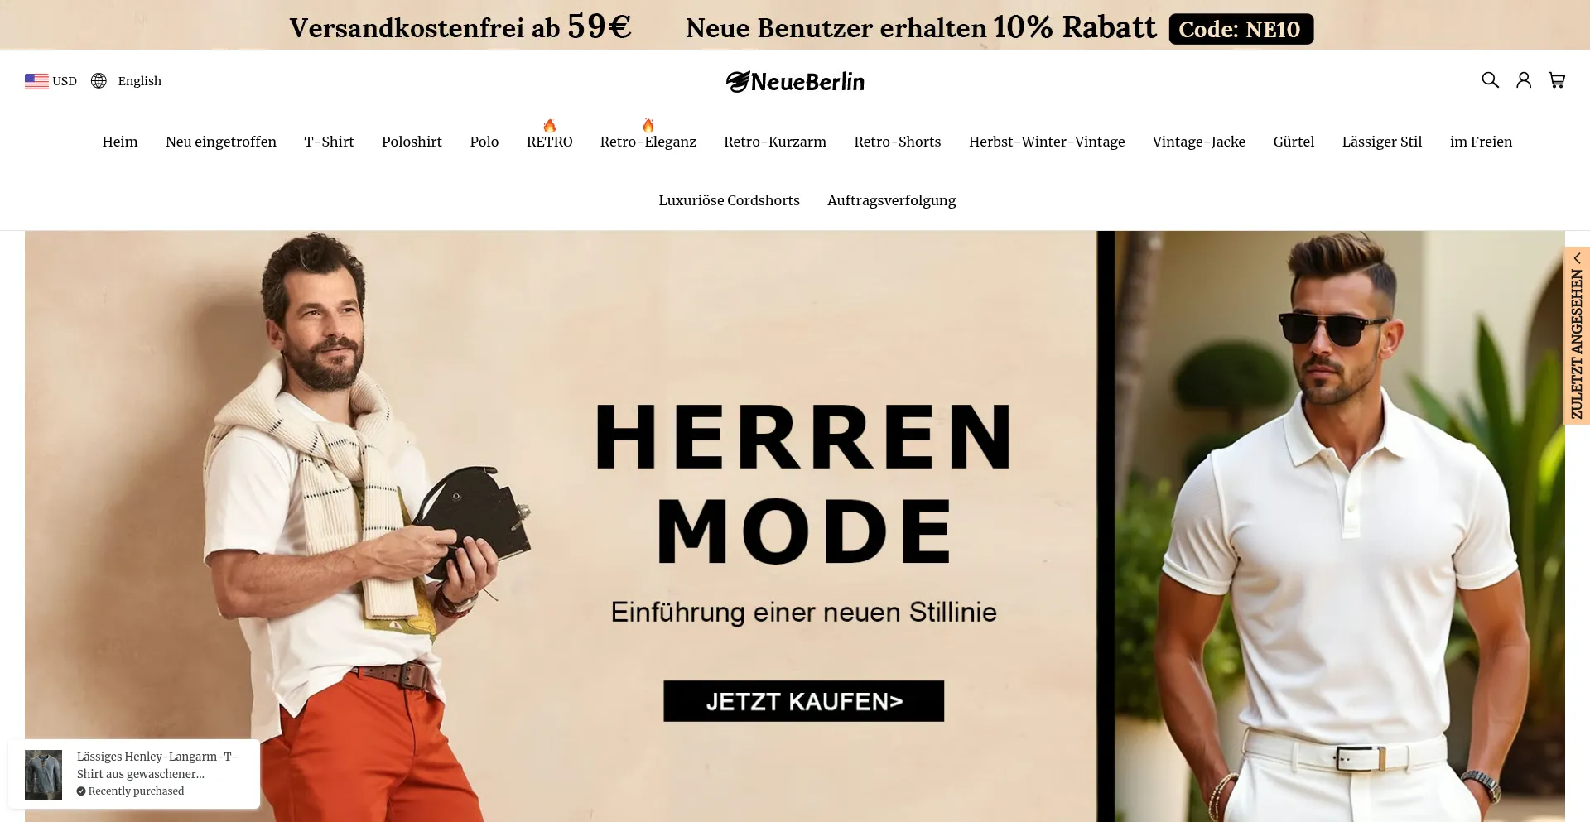The width and height of the screenshot is (1590, 822).
Task: Expand the Zuletzt Angesehen side panel
Action: [x=1577, y=336]
